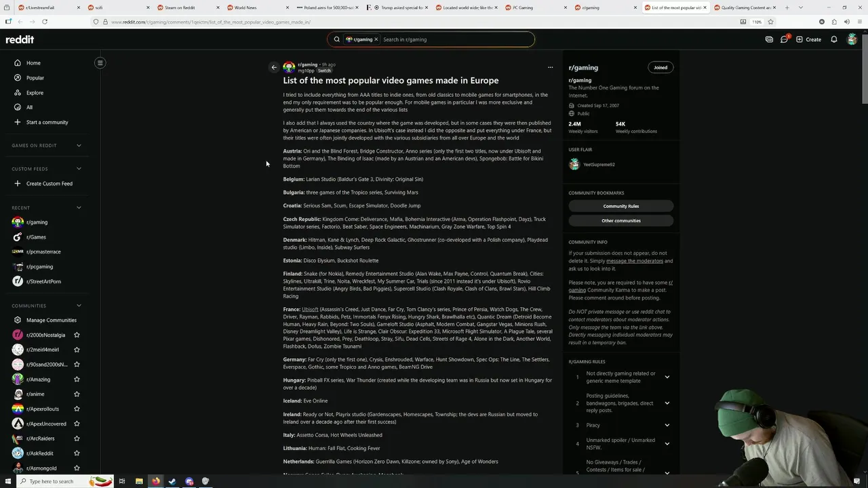Bookmark this page with star icon

[x=770, y=22]
